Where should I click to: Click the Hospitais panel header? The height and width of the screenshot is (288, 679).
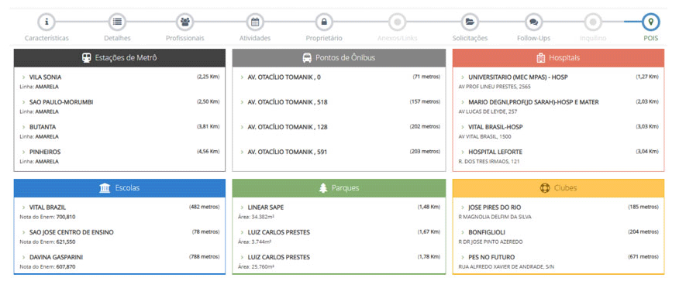pyautogui.click(x=558, y=58)
